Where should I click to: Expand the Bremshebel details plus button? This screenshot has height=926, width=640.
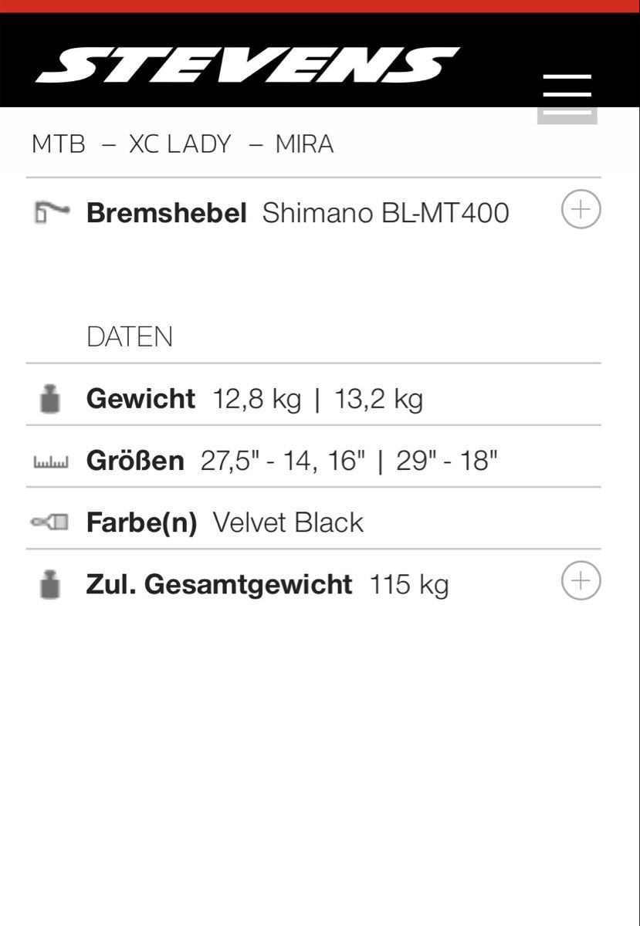coord(581,209)
